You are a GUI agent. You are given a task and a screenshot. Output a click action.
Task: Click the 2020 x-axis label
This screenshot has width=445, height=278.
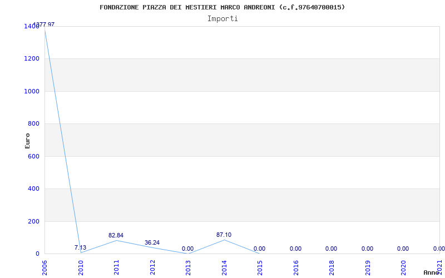pos(404,267)
